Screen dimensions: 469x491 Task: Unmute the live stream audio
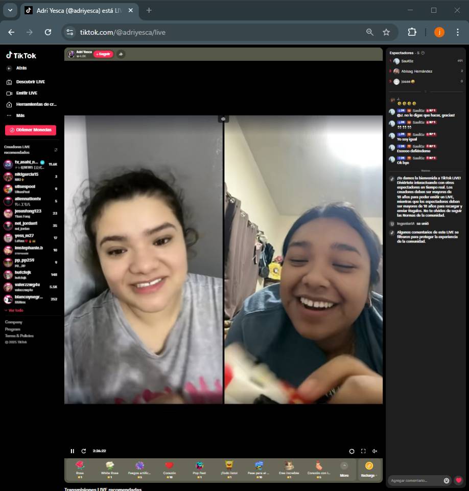[374, 451]
